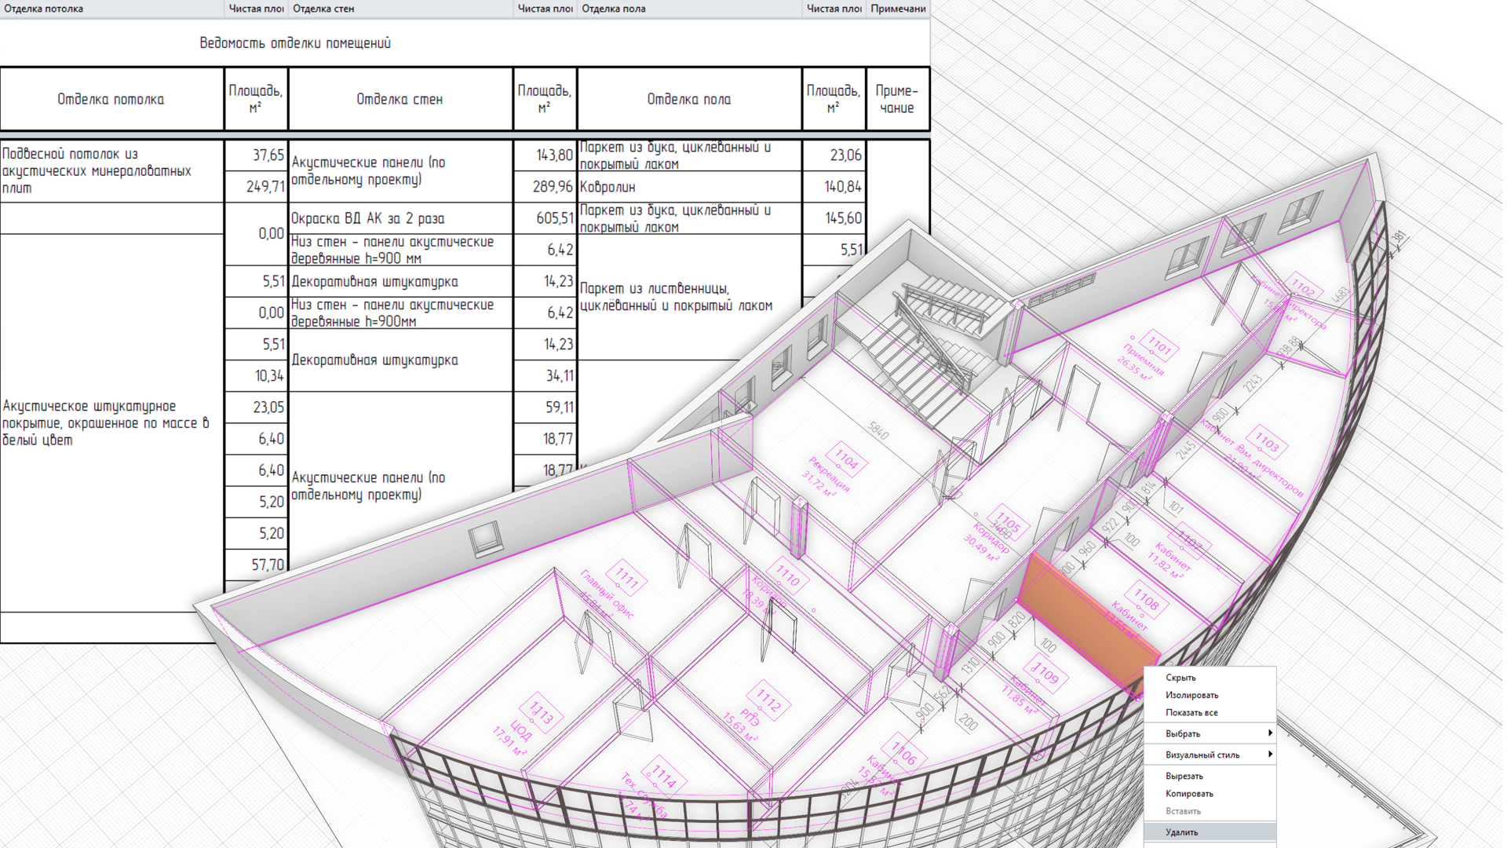Choose 'Копировать' in the context menu
Viewport: 1507px width, 848px height.
pyautogui.click(x=1189, y=794)
